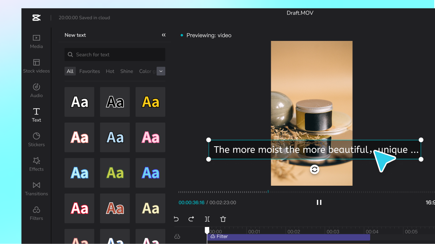Switch to the Hot tab
This screenshot has width=435, height=244.
(110, 71)
